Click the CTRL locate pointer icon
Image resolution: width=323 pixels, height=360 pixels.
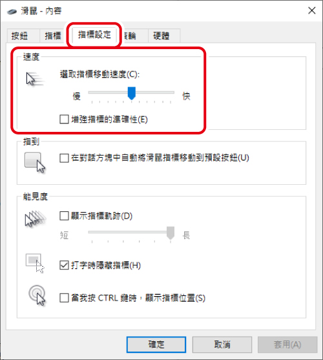37,295
